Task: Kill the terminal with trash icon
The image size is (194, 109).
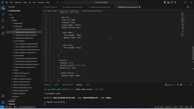Action: point(181,85)
